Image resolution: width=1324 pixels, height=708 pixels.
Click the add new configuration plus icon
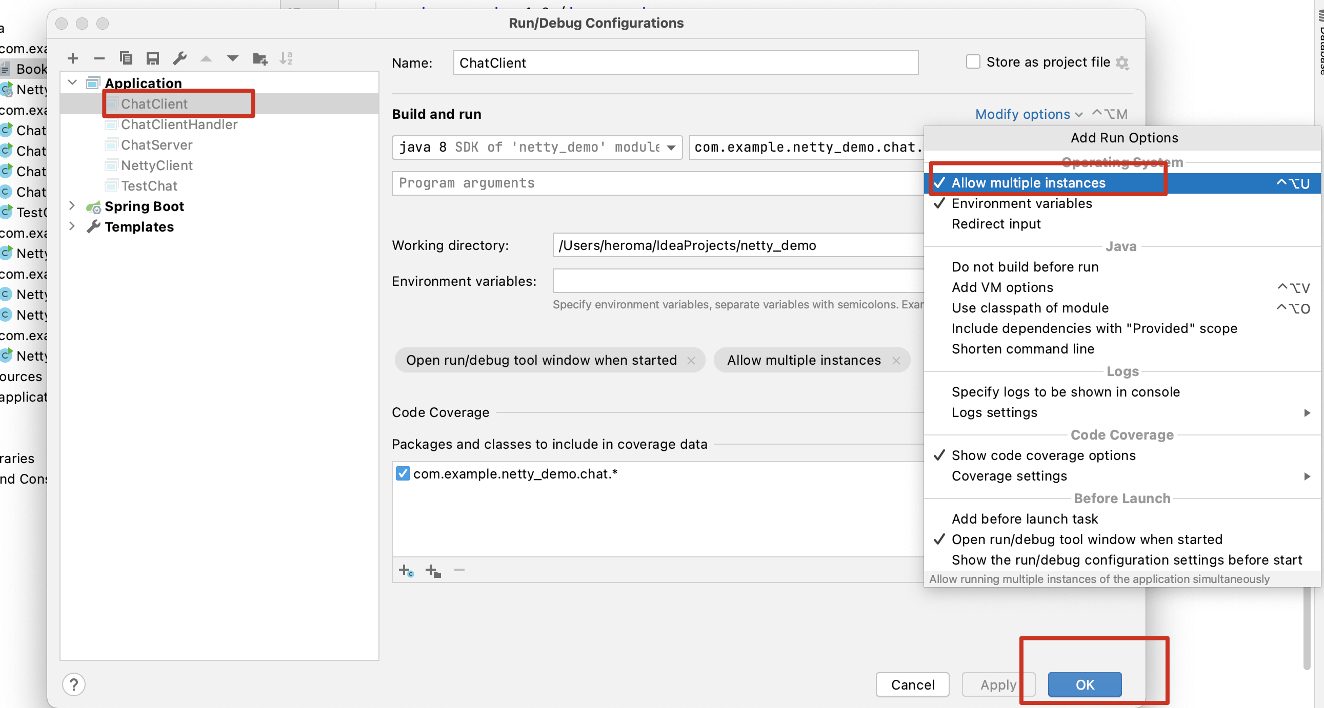73,58
